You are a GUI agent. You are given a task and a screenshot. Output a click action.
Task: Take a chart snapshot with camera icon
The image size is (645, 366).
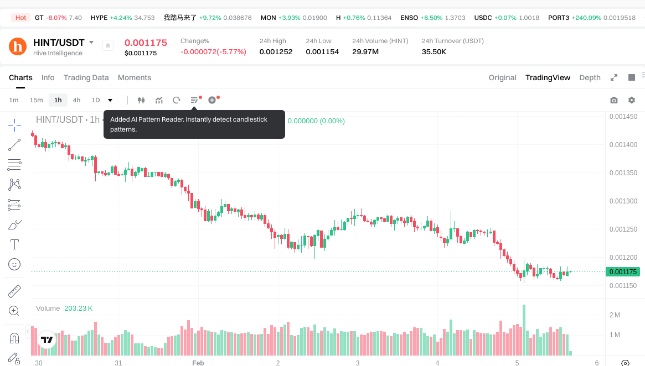(613, 100)
